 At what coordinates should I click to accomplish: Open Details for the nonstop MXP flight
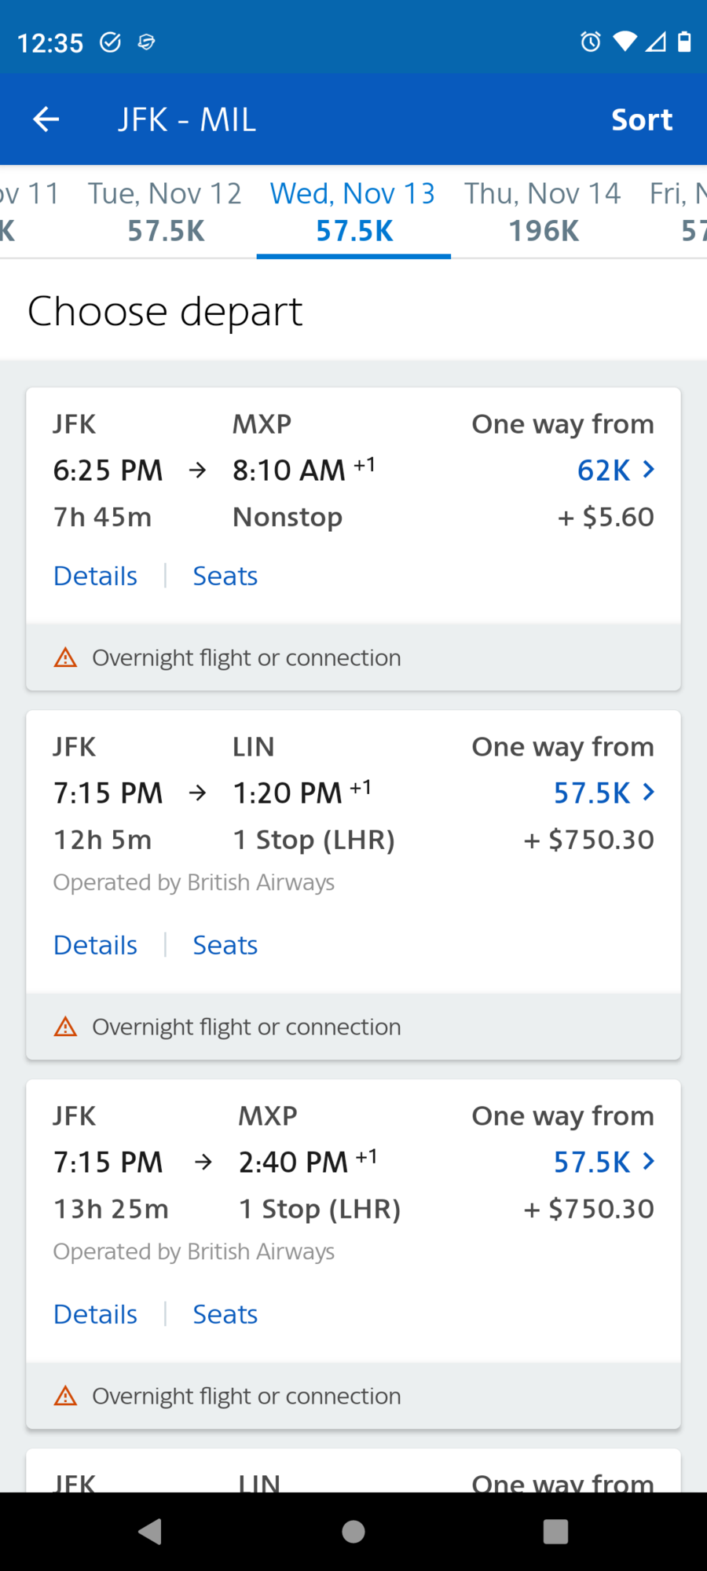pyautogui.click(x=95, y=576)
